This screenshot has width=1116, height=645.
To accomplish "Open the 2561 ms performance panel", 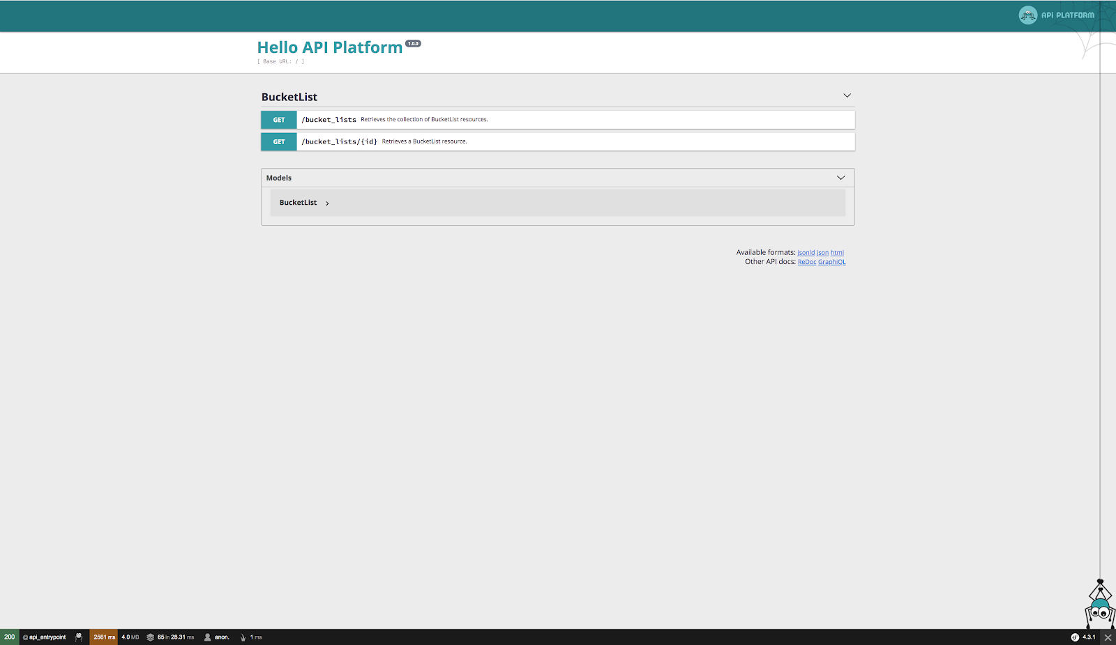I will 104,637.
